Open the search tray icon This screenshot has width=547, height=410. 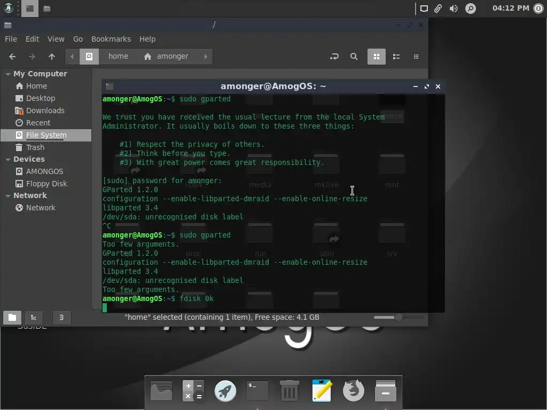click(x=471, y=9)
